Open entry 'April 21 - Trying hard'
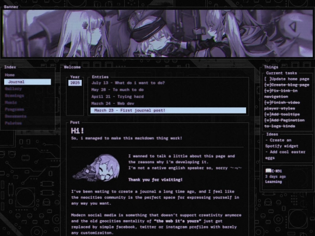The width and height of the screenshot is (315, 236). 117,97
